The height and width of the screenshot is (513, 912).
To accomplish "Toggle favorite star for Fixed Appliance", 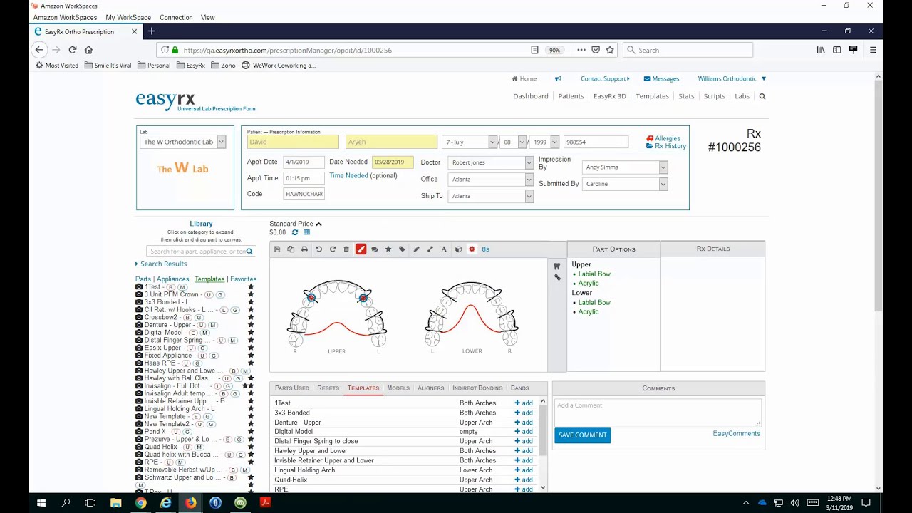I will point(251,356).
